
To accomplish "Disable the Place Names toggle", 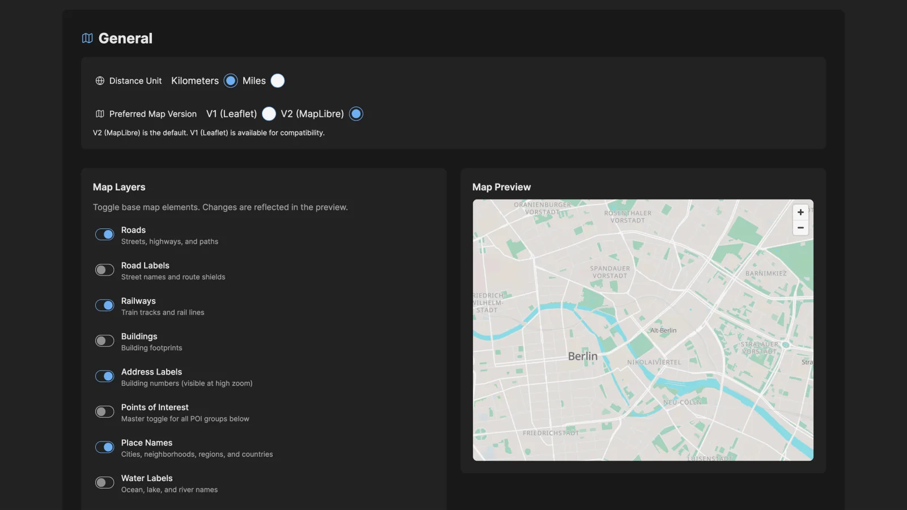I will coord(104,447).
